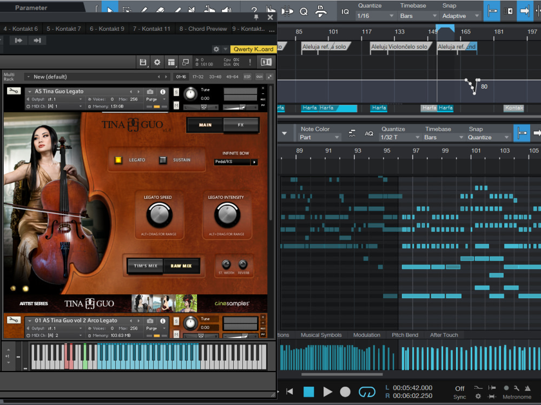Click the Stop button in transport

(x=308, y=391)
